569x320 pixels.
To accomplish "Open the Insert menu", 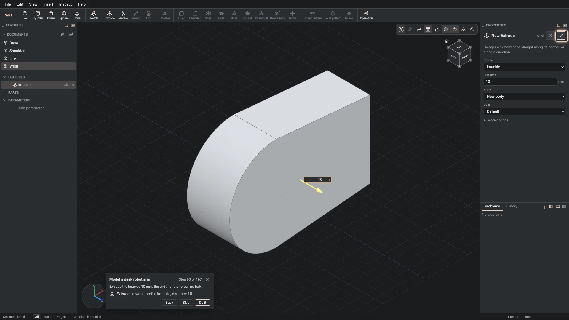I will [x=48, y=4].
